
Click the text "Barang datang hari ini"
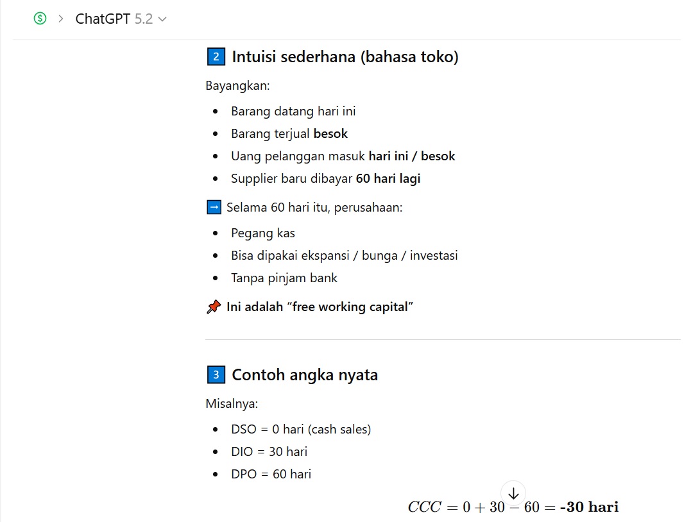point(293,112)
